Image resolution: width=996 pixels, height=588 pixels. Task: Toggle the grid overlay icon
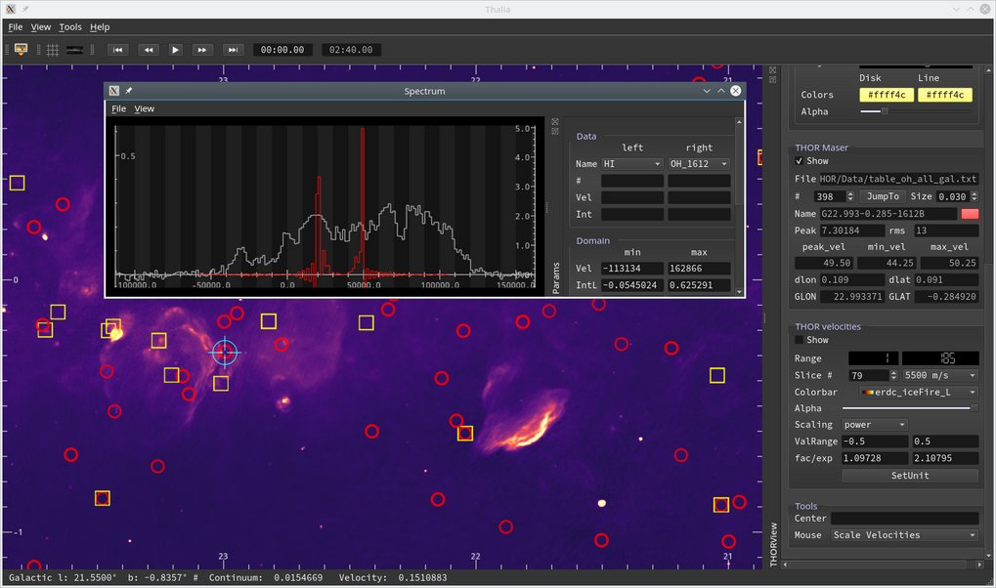(x=53, y=50)
